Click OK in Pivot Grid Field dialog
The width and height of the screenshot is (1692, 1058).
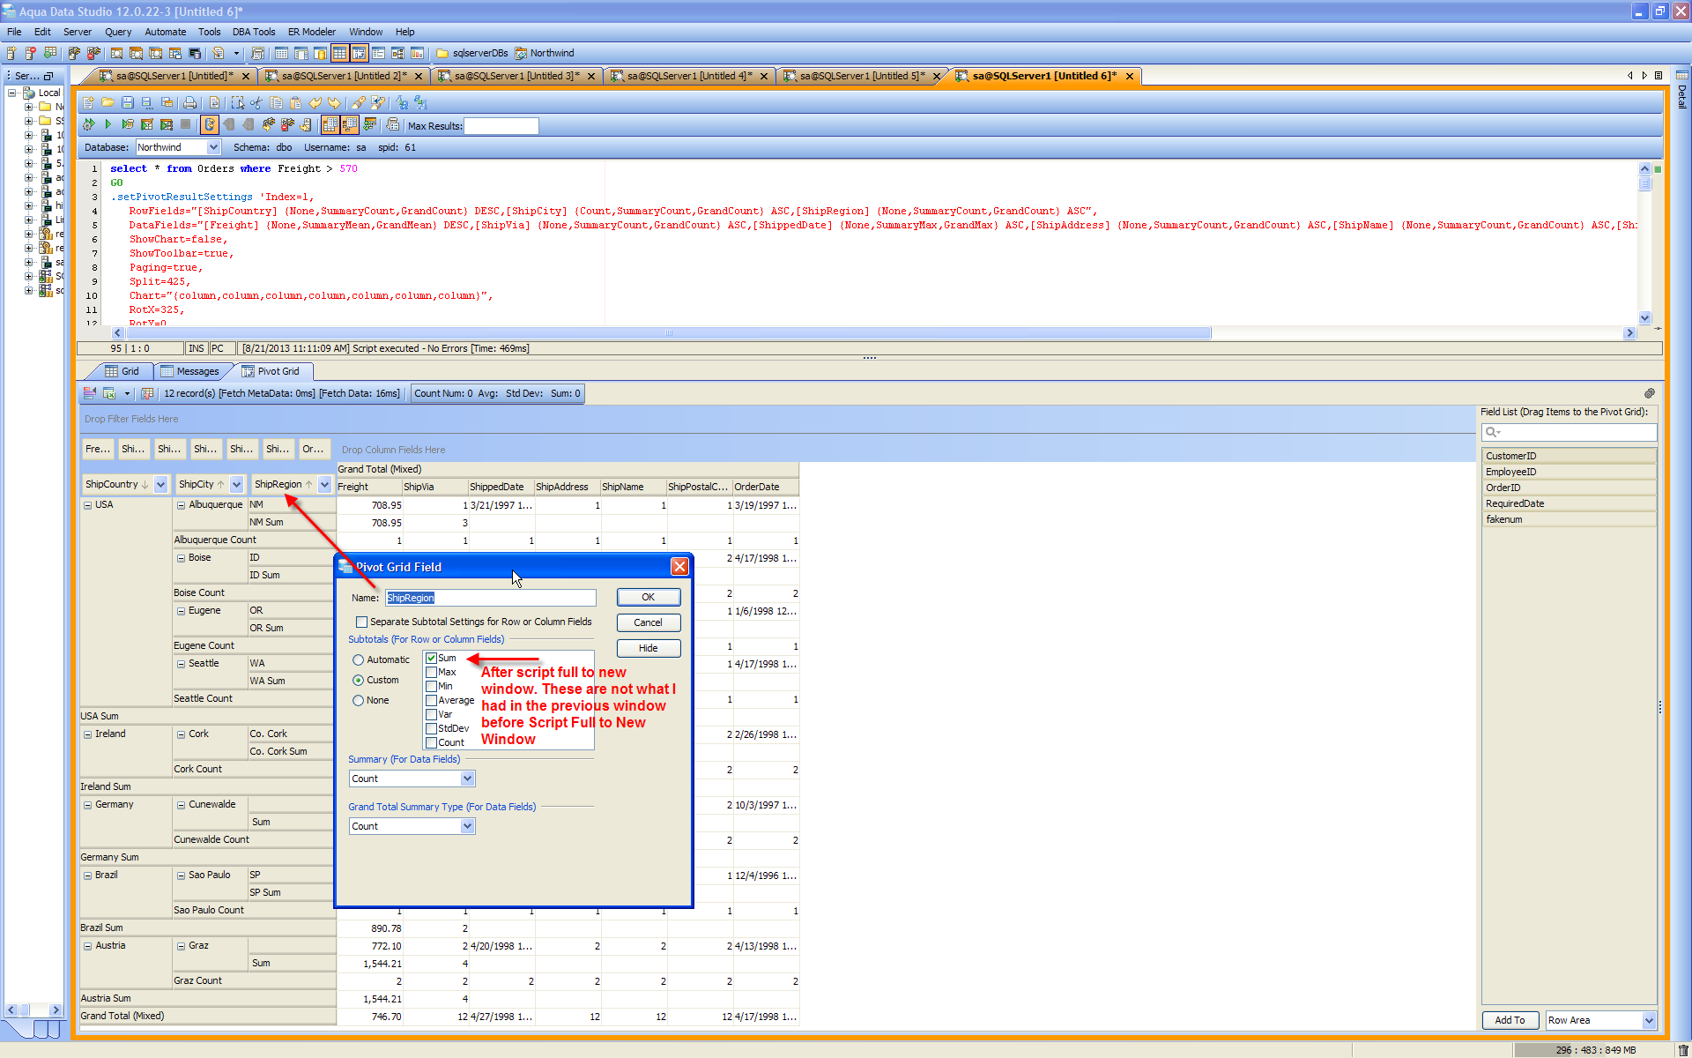[648, 597]
